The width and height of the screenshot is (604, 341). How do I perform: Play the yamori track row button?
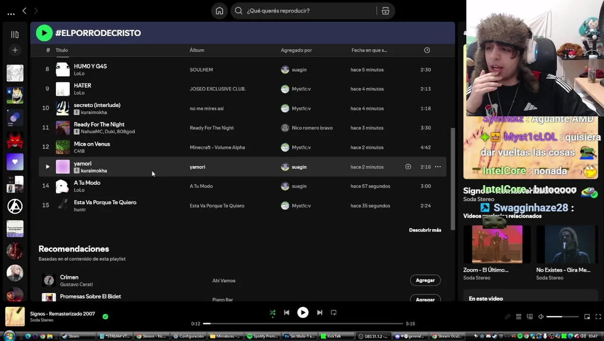[x=47, y=167]
